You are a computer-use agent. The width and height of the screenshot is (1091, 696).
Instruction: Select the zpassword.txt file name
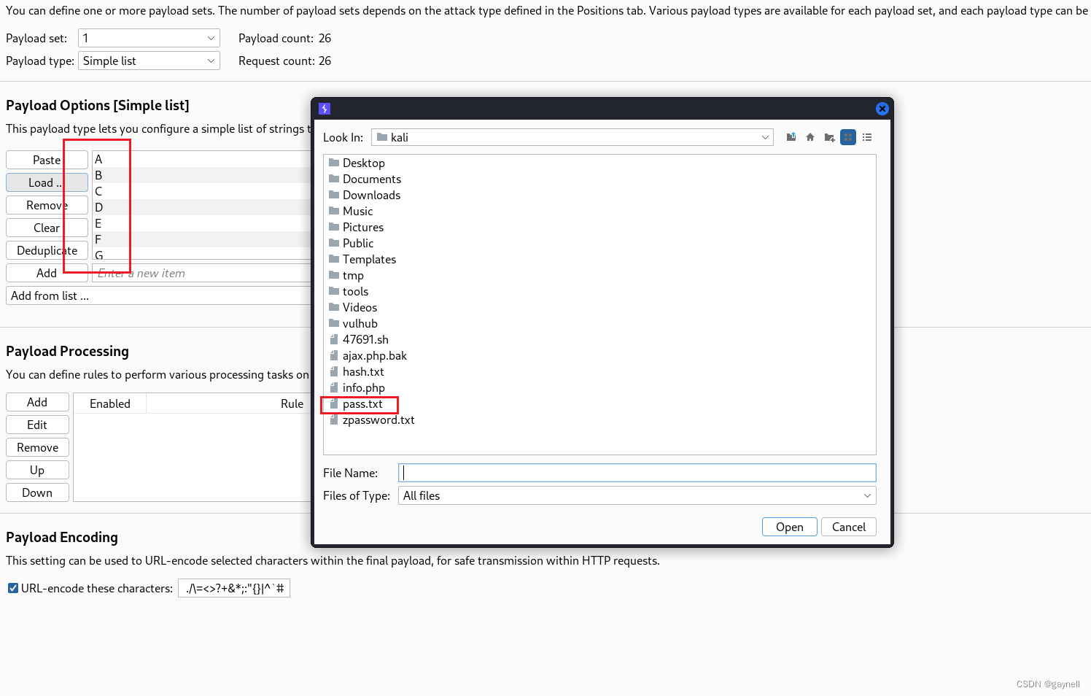(x=378, y=419)
